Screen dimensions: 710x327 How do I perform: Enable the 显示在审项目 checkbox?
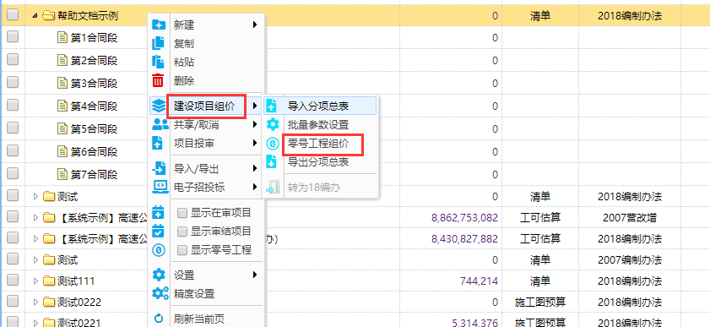182,212
